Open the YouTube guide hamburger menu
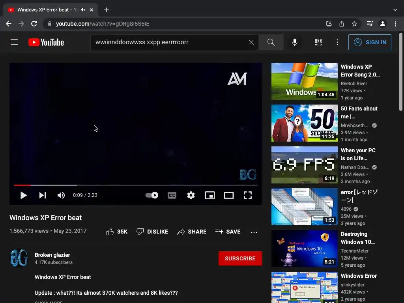This screenshot has height=303, width=404. click(14, 42)
